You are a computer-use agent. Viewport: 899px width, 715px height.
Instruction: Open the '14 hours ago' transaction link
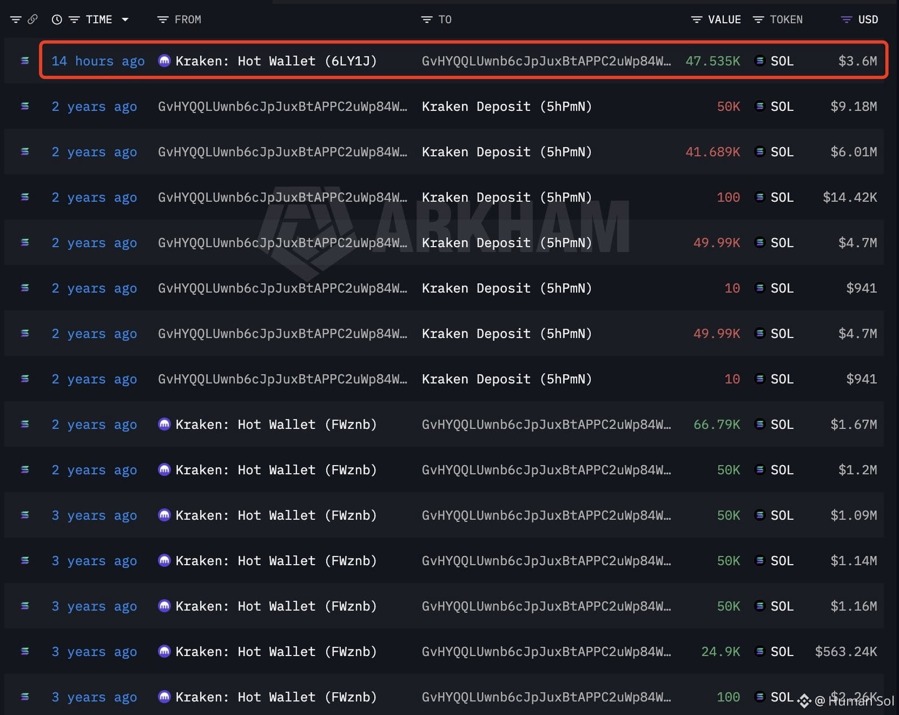tap(98, 61)
